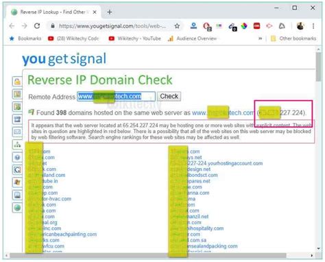Screen dimensions: 325x262
Task: Open the blue film-style sidebar tool icon
Action: (x=17, y=119)
